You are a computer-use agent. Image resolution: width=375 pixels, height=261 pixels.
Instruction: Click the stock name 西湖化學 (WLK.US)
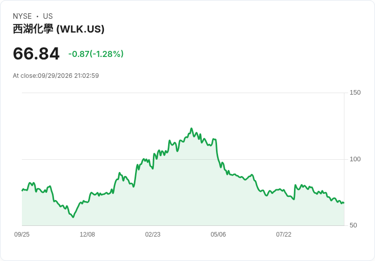coord(59,29)
